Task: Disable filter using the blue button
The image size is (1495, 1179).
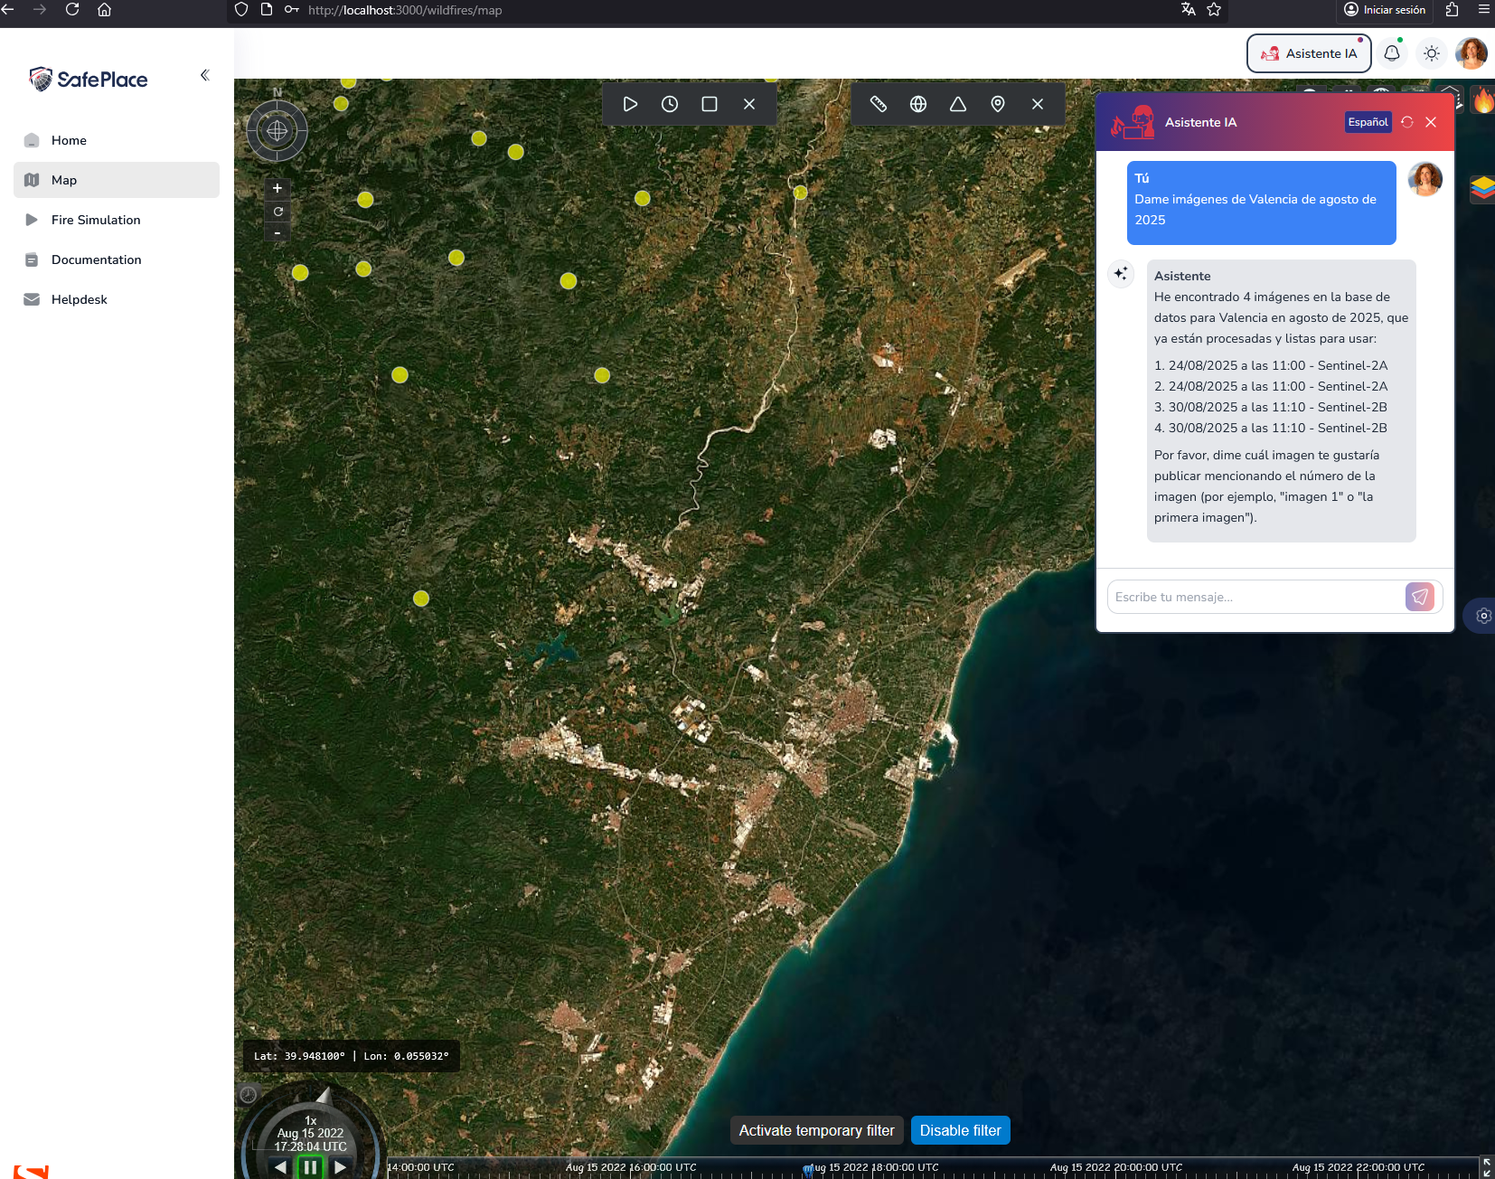Action: (x=960, y=1130)
